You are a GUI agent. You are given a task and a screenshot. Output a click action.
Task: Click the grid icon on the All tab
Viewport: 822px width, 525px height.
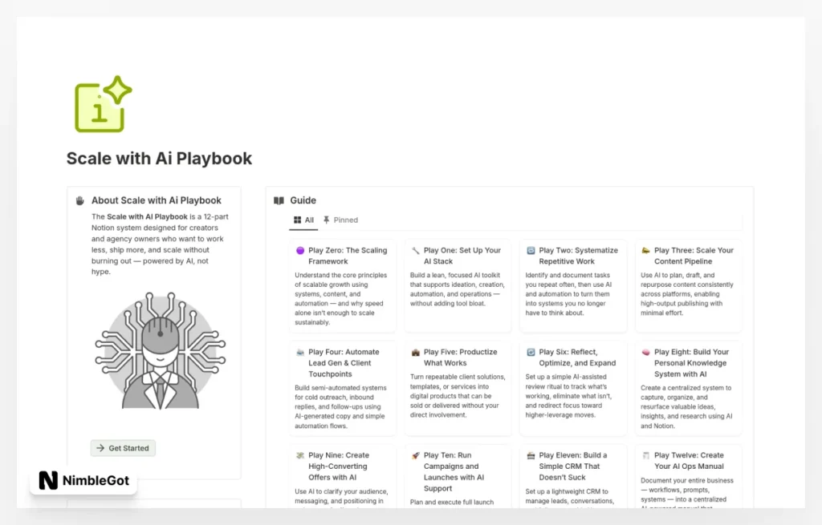pos(297,220)
